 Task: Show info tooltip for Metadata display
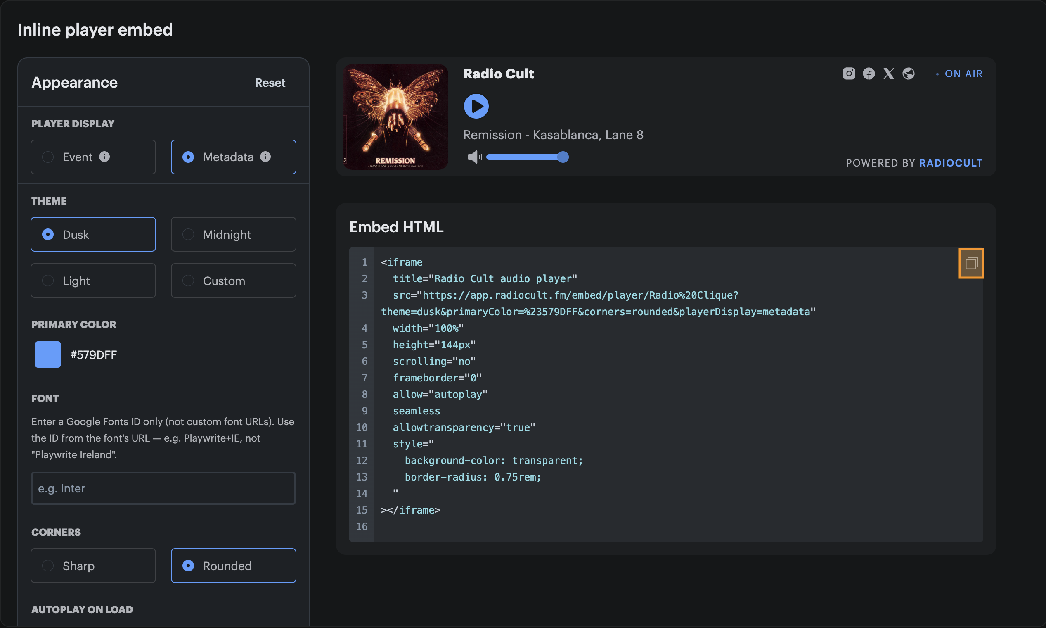click(265, 157)
